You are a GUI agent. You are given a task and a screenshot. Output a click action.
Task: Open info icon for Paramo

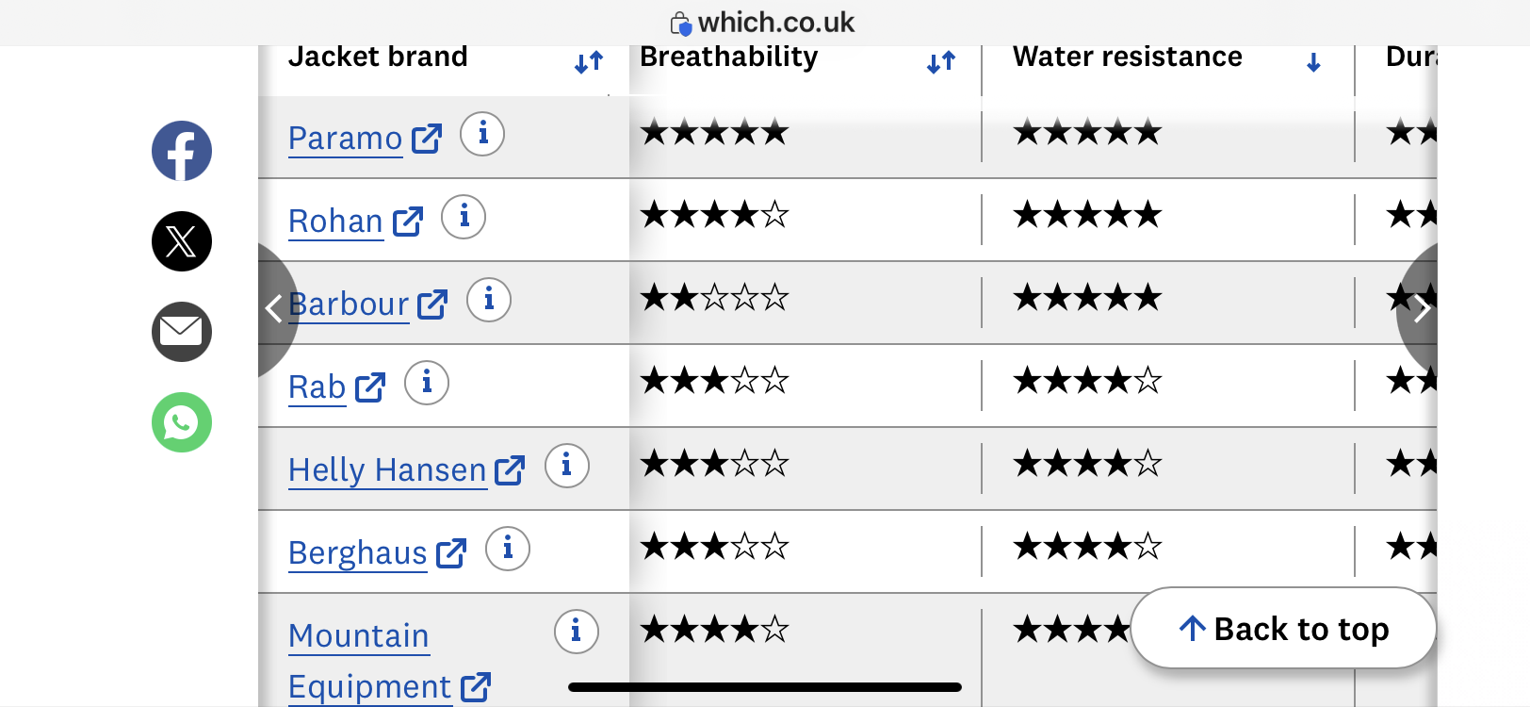[x=482, y=134]
